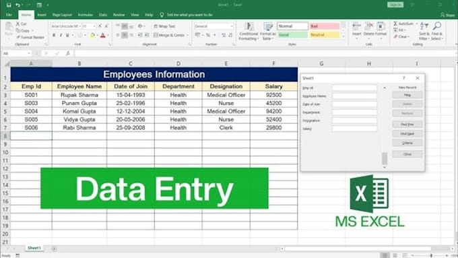Click the Emp Id field in form dialog
Screen dimensions: 458x258
(x=354, y=88)
